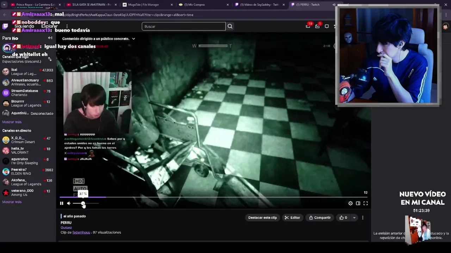
Task: Open browser tab search dropdown arrow
Action: pos(4,5)
